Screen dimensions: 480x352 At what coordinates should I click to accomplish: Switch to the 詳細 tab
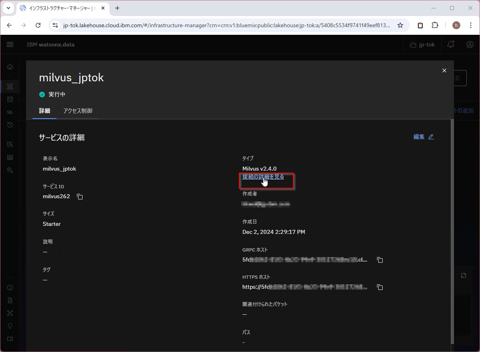(44, 111)
